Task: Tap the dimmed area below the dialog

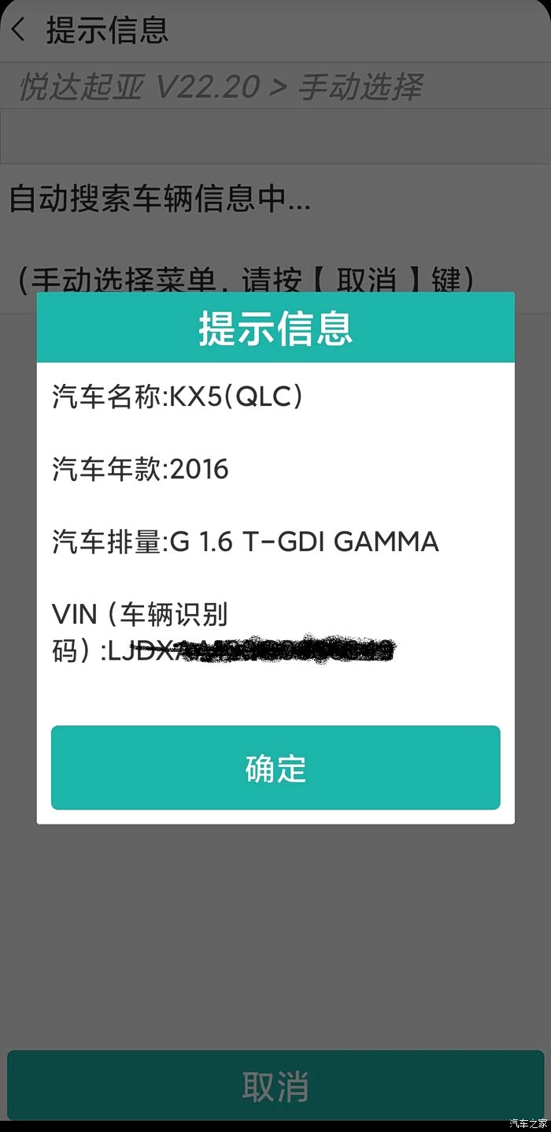Action: tap(275, 934)
